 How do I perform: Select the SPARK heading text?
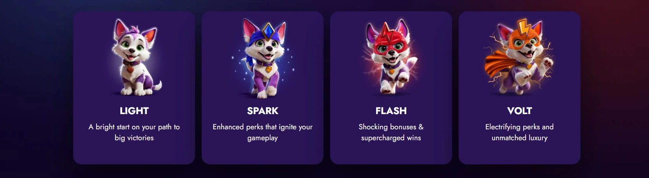pos(263,111)
